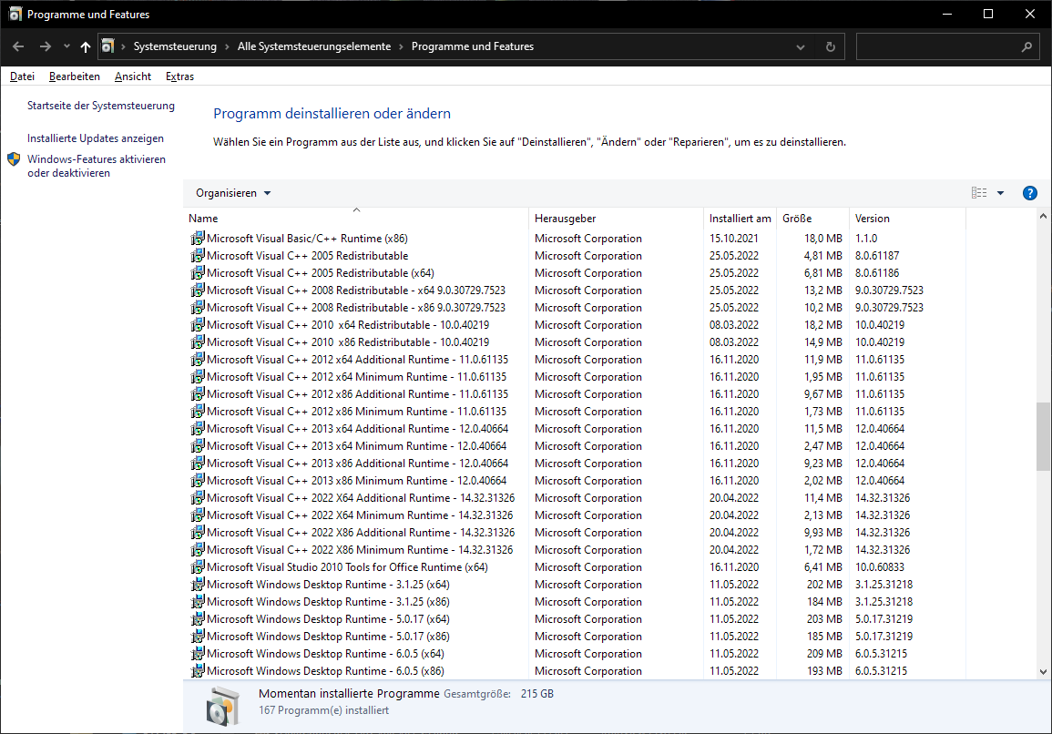Click icon of Visual C++ 2022 X64 Additional Runtime
1052x734 pixels.
[198, 498]
